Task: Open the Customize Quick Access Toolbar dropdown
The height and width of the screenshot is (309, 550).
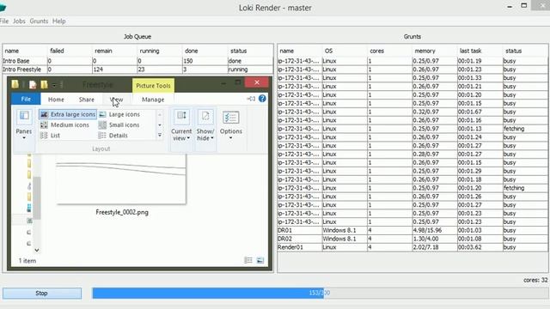Action: [x=54, y=85]
